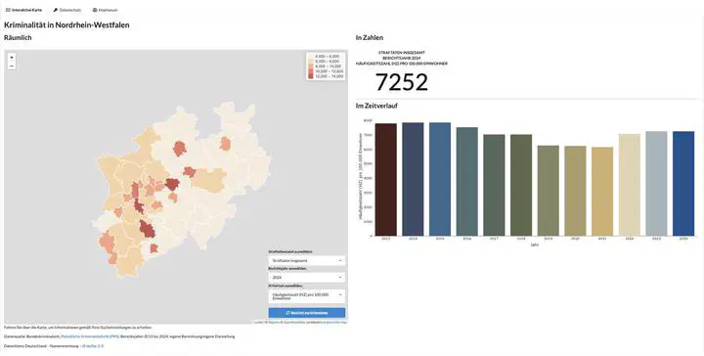The width and height of the screenshot is (704, 356).
Task: Open the Polizeiliche Kriminalstatistik (PKS) link
Action: 90,336
